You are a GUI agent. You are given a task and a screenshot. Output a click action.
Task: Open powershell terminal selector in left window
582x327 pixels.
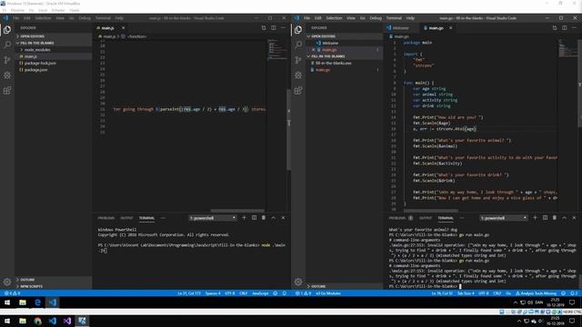212,218
